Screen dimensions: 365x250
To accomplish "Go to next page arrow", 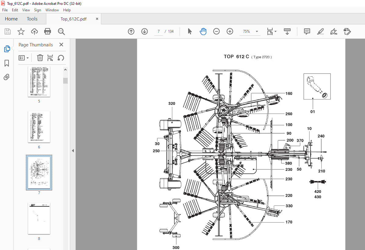I will click(145, 31).
